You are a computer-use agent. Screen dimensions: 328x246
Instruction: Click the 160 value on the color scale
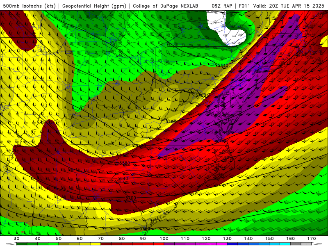pyautogui.click(x=291, y=239)
